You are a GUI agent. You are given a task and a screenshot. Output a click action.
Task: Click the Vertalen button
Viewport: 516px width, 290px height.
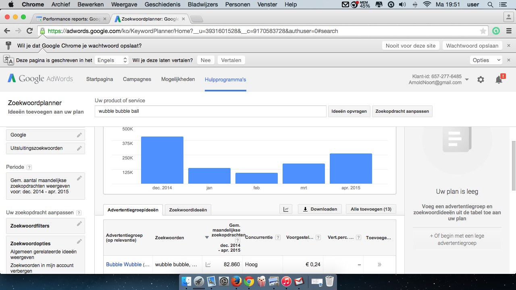click(x=231, y=60)
